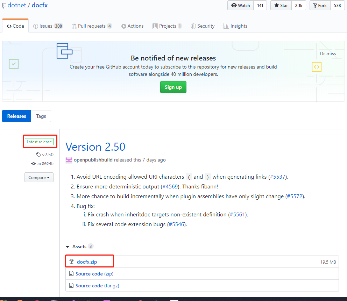Click the 19.5 MB file size text
Screen dimensions: 347x301
coord(328,262)
